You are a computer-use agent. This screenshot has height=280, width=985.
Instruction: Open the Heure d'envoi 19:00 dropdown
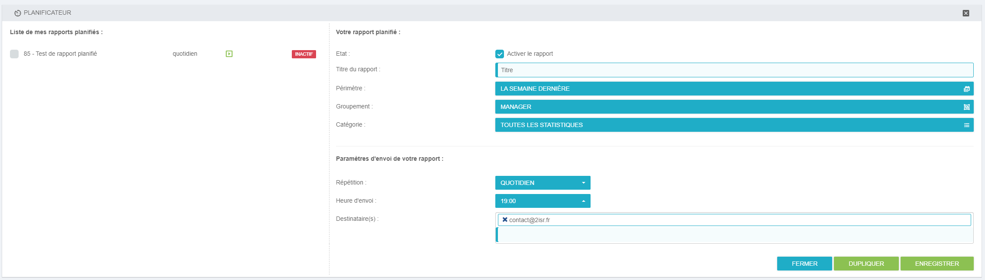click(543, 201)
